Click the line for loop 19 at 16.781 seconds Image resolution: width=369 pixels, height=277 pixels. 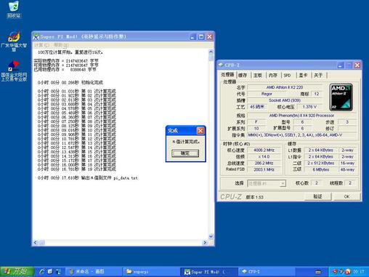[77, 169]
